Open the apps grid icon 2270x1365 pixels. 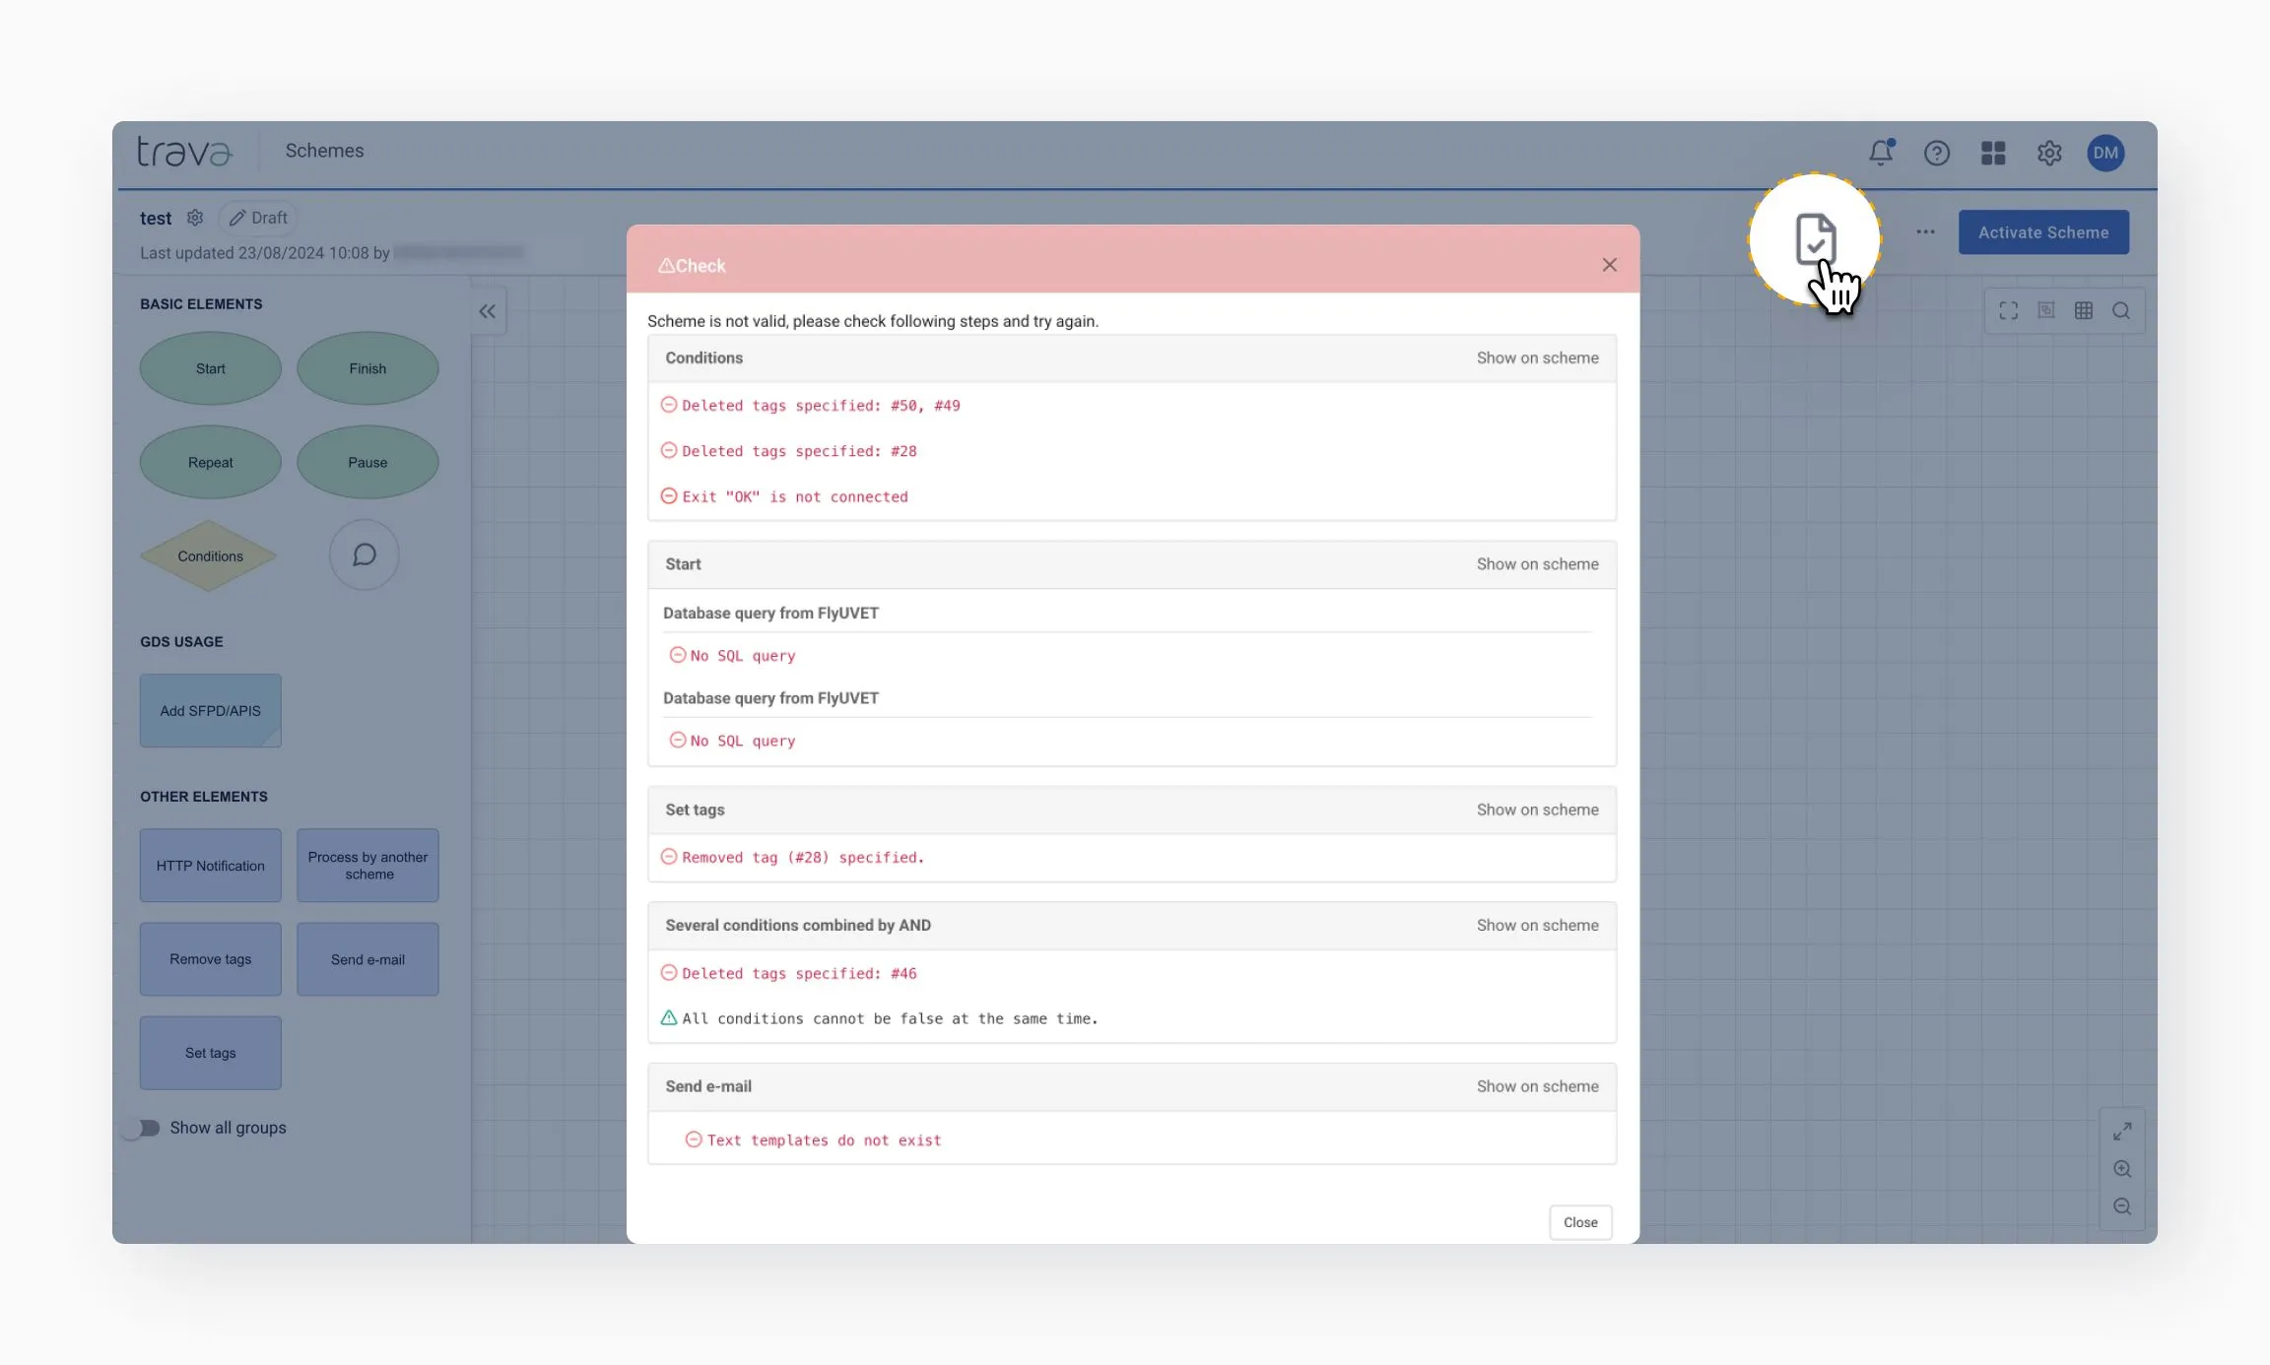point(1993,153)
